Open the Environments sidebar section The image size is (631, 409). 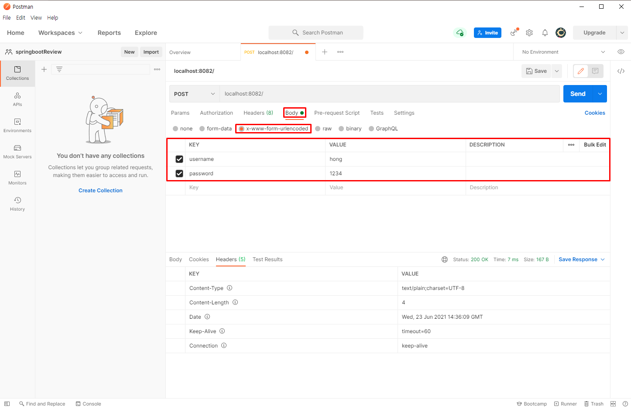pos(17,126)
